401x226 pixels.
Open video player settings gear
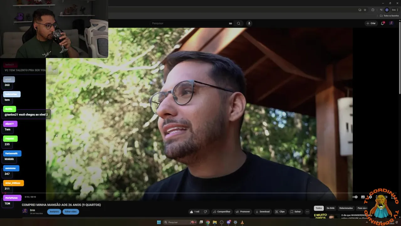(x=370, y=197)
